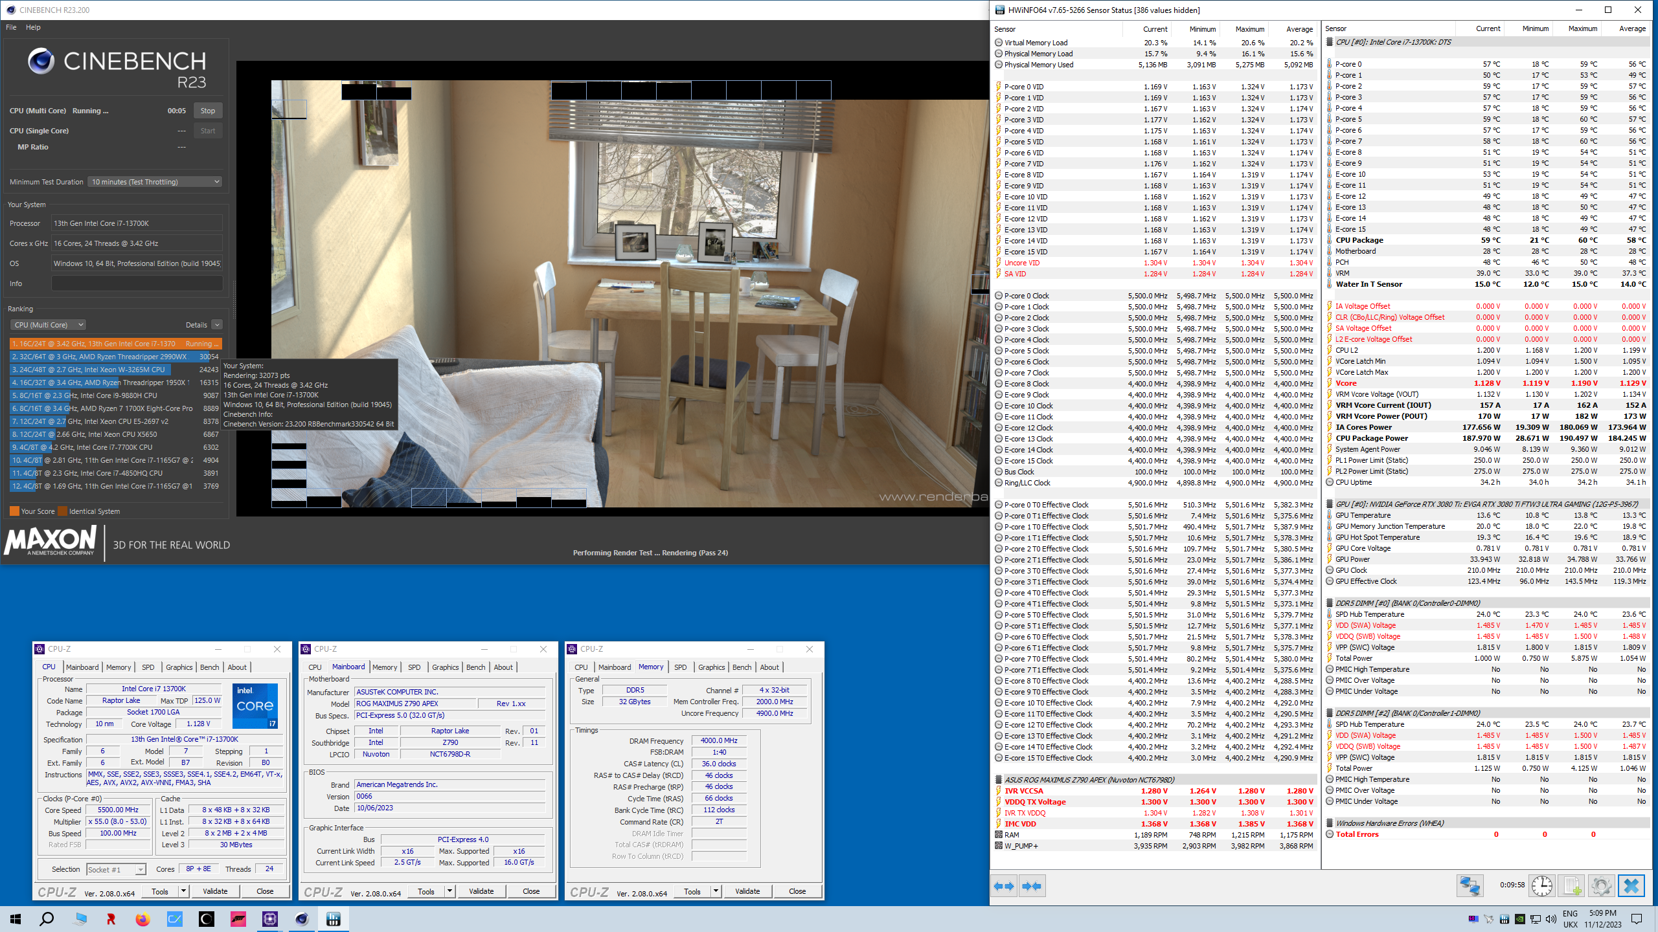
Task: Open HWiNFO remote network monitoring icon
Action: pos(1470,885)
